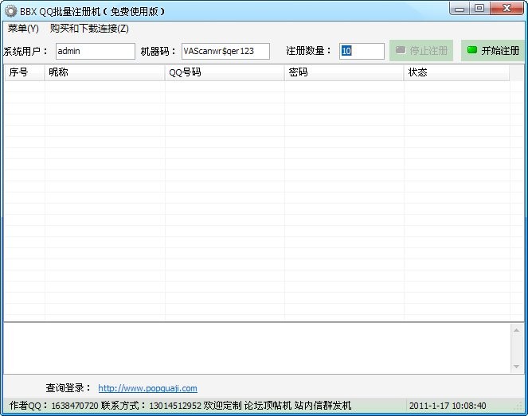Click the grey icon on 停止注册
The width and height of the screenshot is (528, 416).
click(401, 50)
